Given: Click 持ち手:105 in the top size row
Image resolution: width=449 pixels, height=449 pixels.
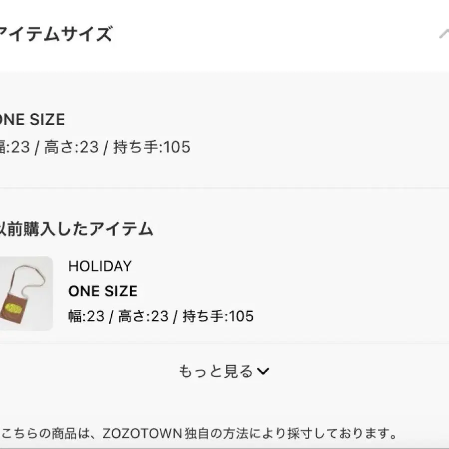Looking at the screenshot, I should pyautogui.click(x=152, y=147).
